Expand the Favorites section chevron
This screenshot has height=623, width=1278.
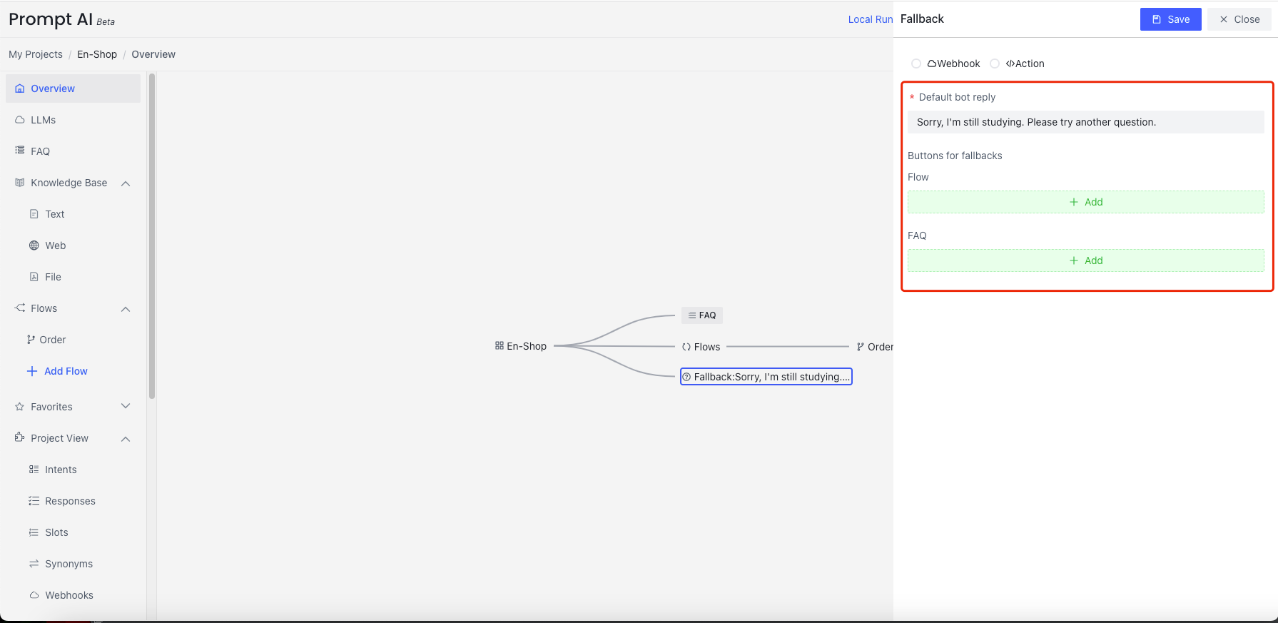pos(126,406)
